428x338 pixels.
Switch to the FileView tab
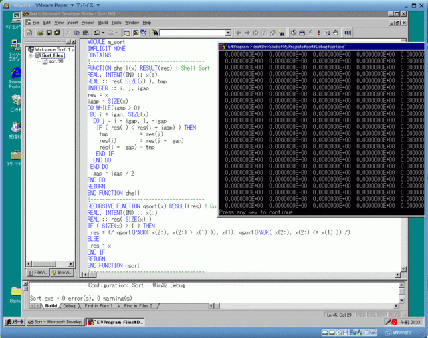[x=38, y=272]
